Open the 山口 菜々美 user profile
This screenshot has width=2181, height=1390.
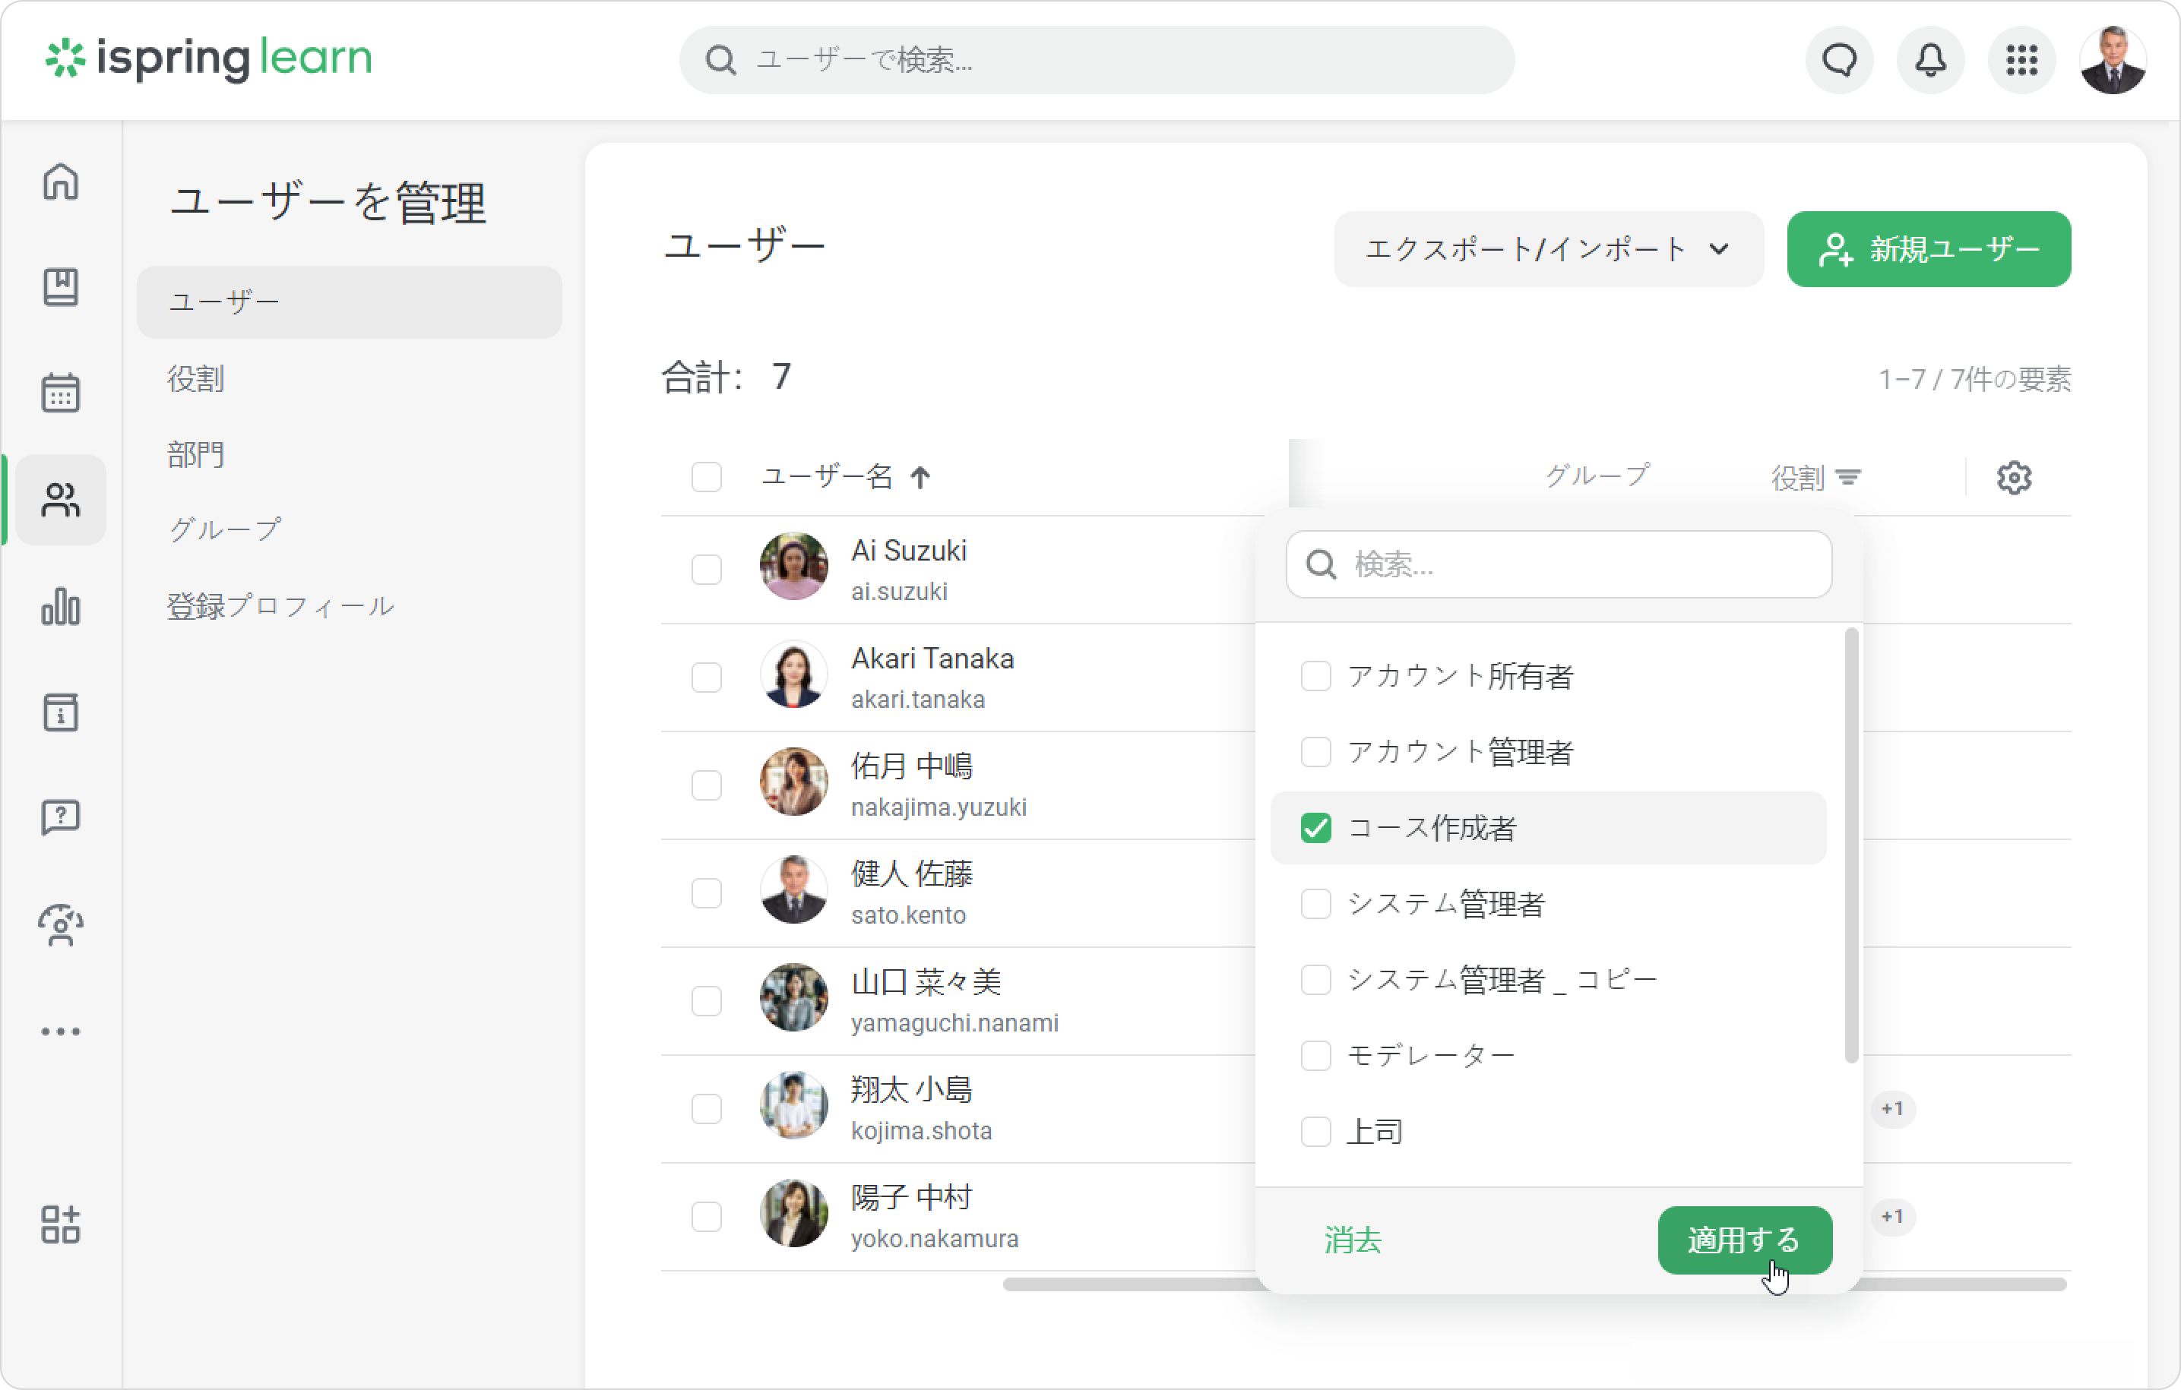pos(926,981)
